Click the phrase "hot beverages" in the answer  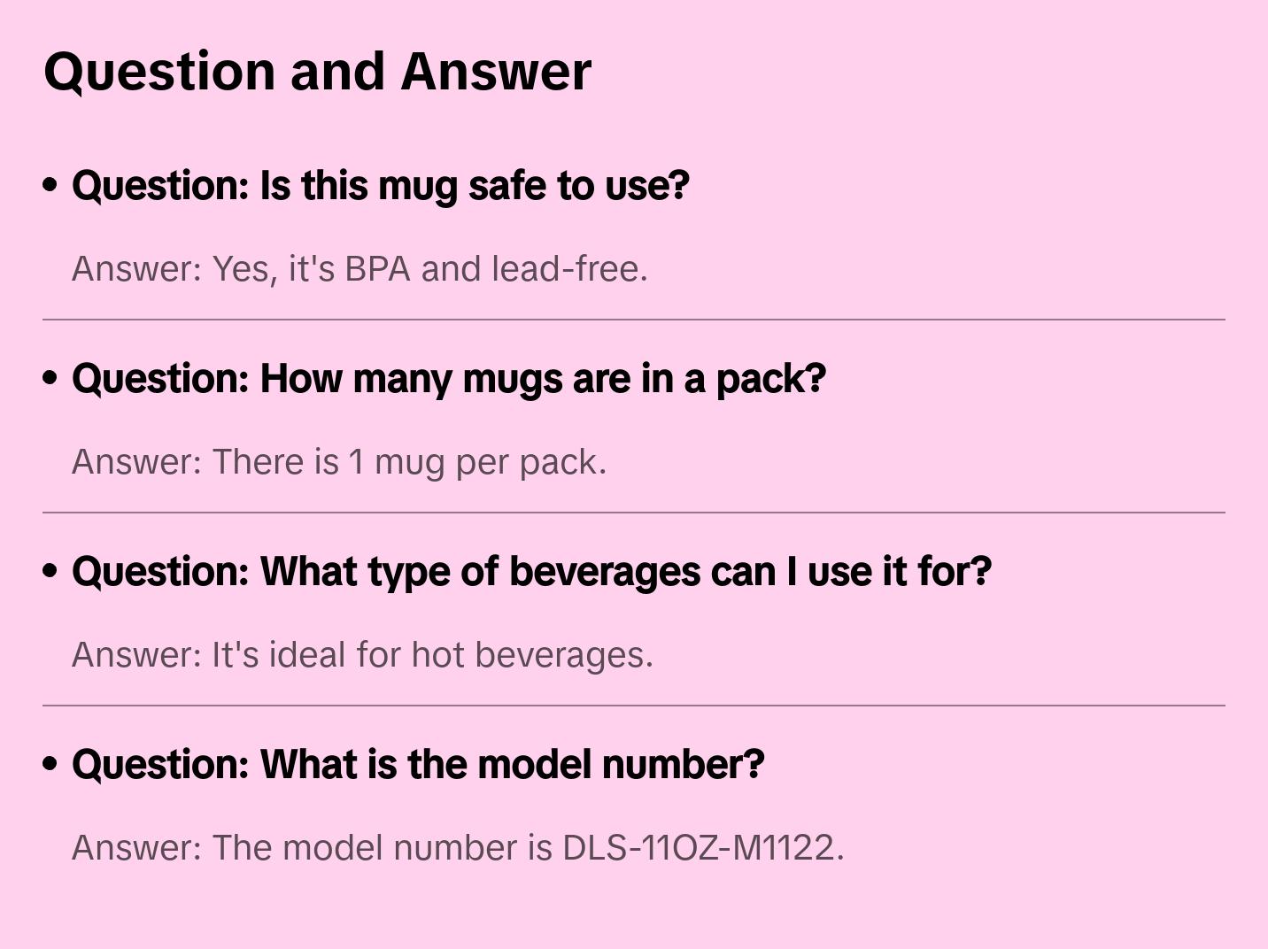pyautogui.click(x=530, y=655)
